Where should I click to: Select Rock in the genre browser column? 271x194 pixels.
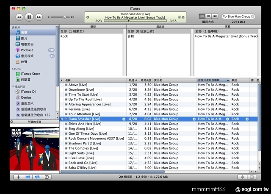[x=64, y=36]
